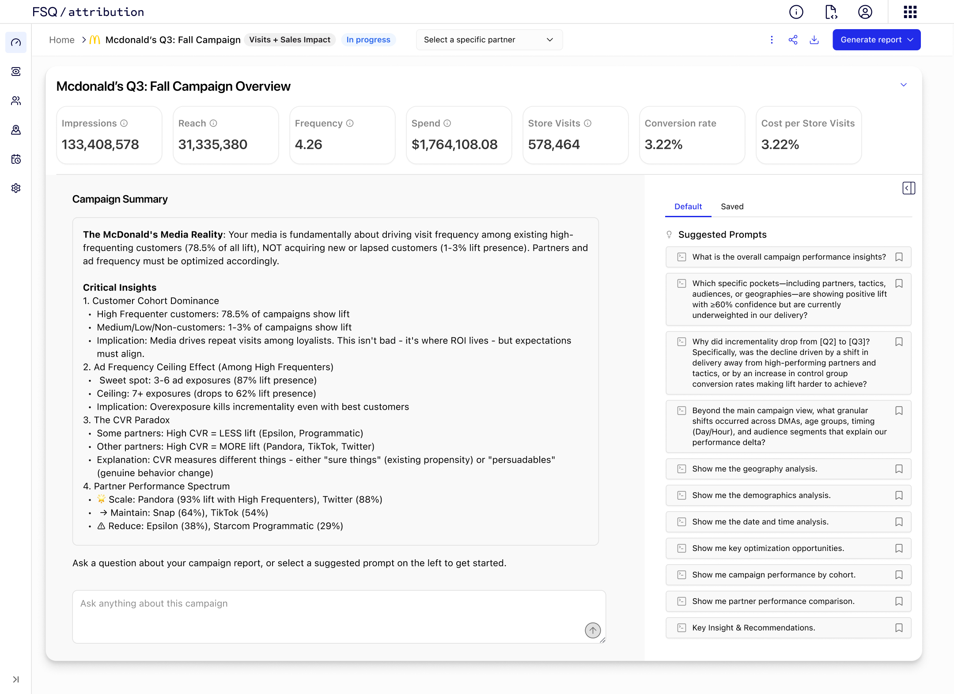Open the Select a specific partner dropdown
This screenshot has height=694, width=954.
489,40
